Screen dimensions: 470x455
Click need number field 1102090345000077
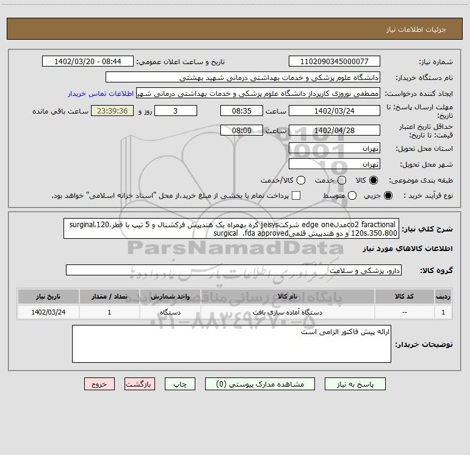click(334, 62)
